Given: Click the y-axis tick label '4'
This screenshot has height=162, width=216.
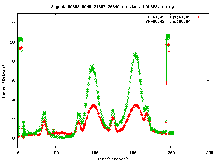Looking at the screenshot, I should pos(13,100).
